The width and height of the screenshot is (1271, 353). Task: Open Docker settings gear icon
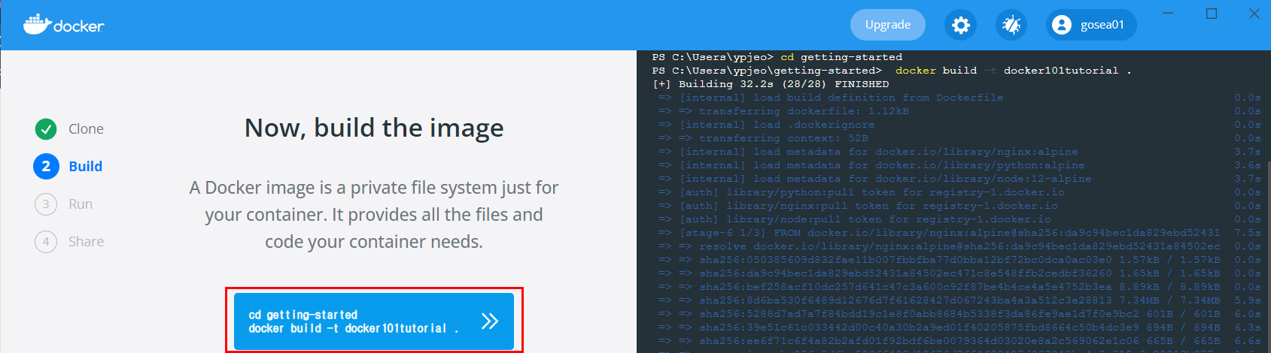pyautogui.click(x=961, y=25)
